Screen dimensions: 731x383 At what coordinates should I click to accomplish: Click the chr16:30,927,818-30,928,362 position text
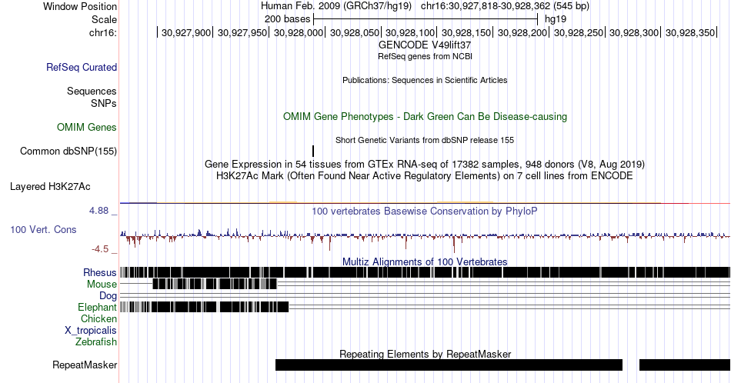pyautogui.click(x=505, y=6)
